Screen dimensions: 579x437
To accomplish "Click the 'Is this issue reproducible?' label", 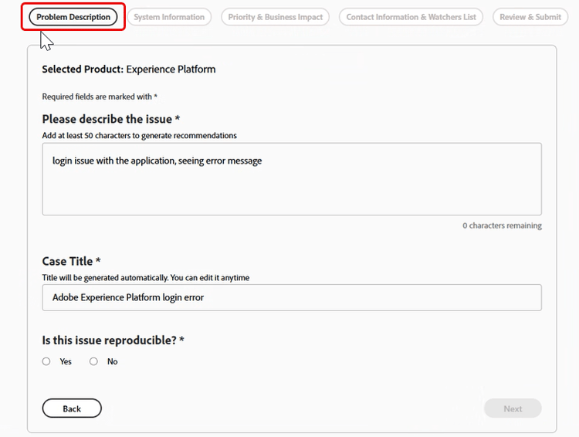I will click(x=113, y=340).
